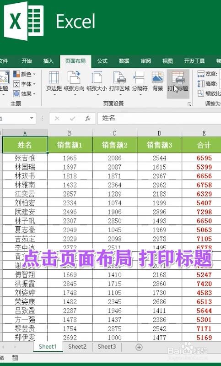Switch to the 公式 ribbon tab
Viewport: 221px width, 366px height.
click(x=102, y=61)
